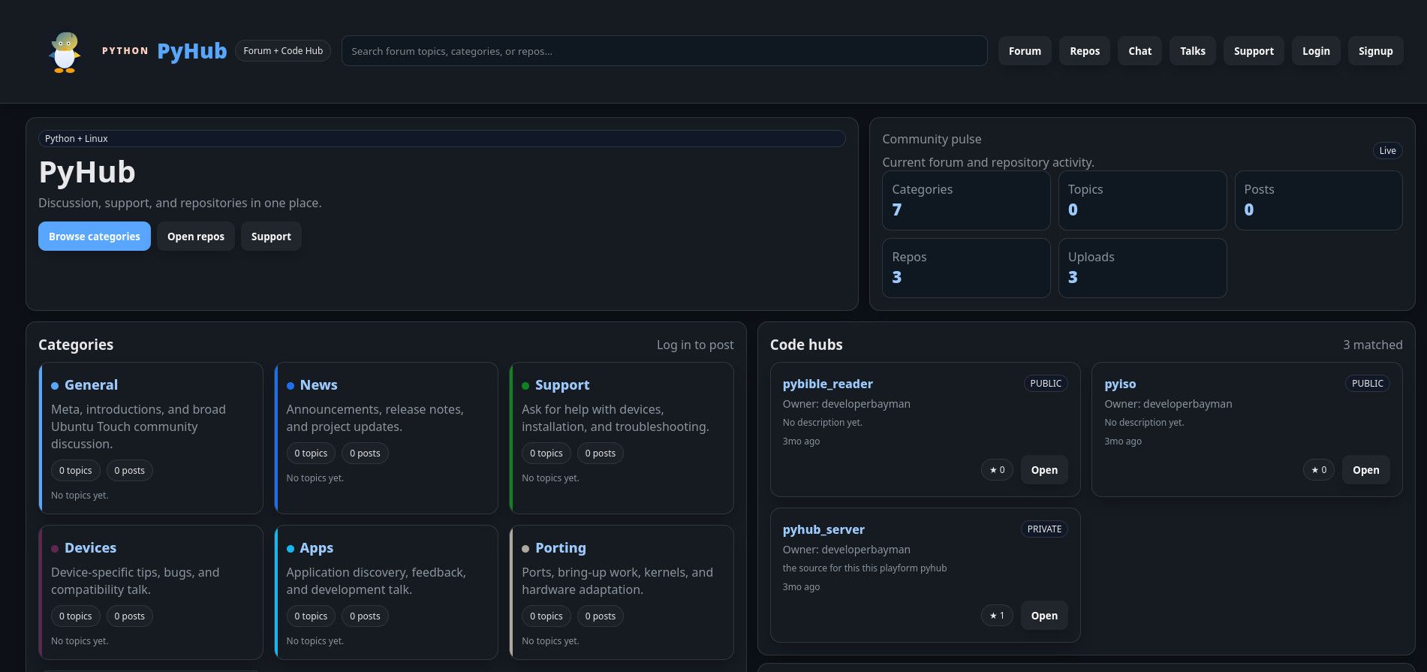Open the pyhub_server repository with Open button
The width and height of the screenshot is (1427, 672).
[1043, 616]
